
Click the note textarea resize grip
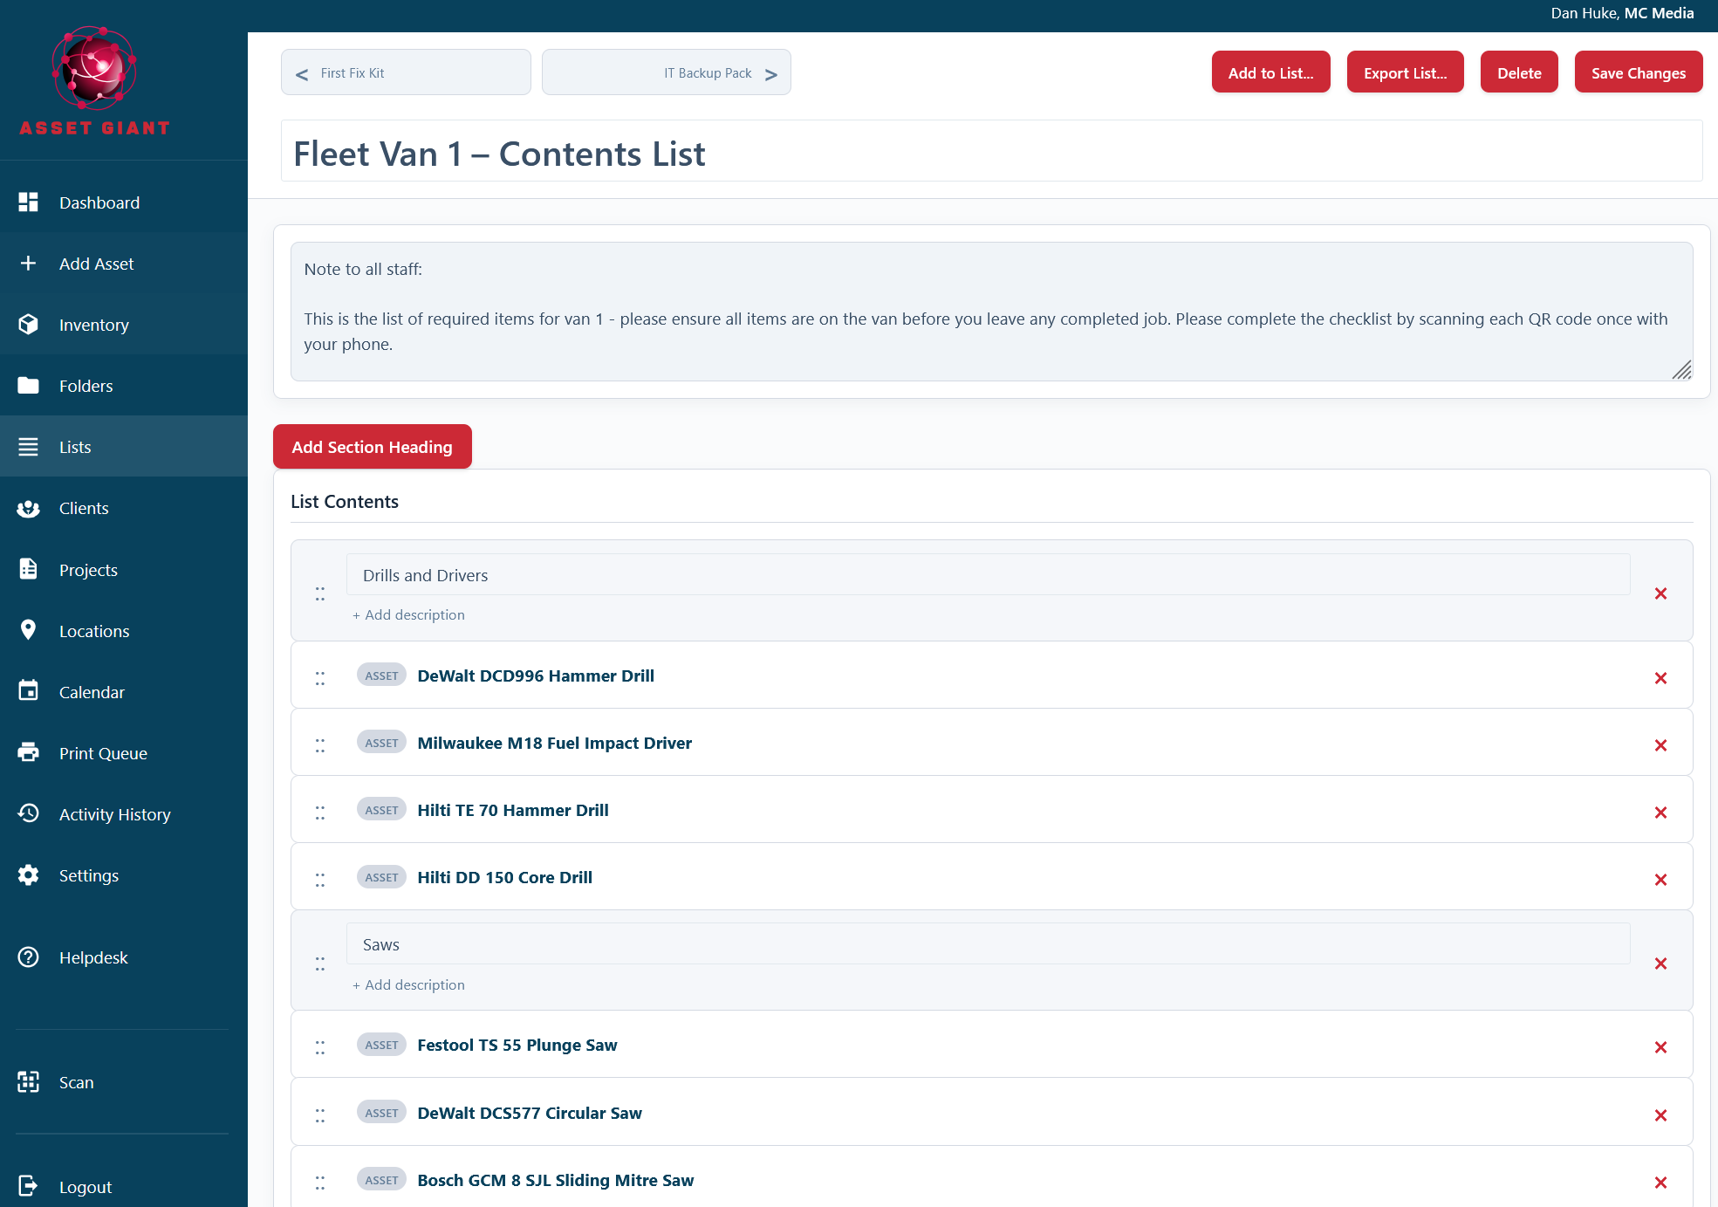pyautogui.click(x=1682, y=370)
